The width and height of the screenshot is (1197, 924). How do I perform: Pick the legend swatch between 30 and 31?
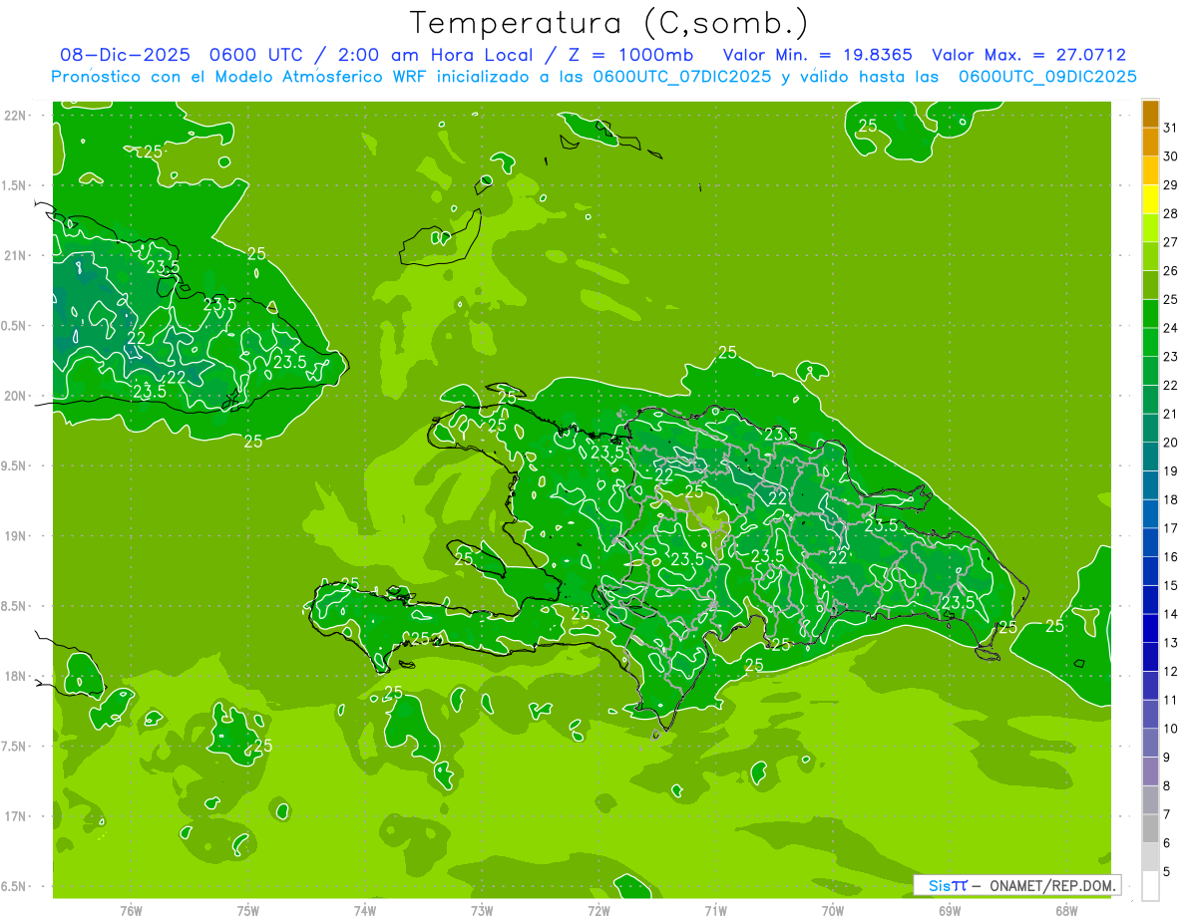(x=1150, y=142)
